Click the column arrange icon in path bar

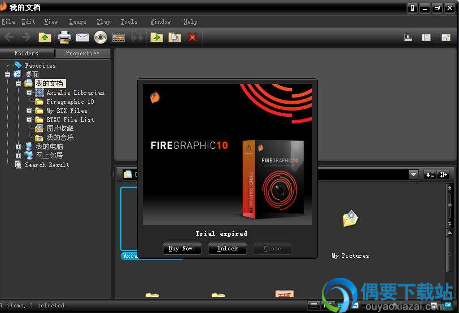tap(443, 175)
